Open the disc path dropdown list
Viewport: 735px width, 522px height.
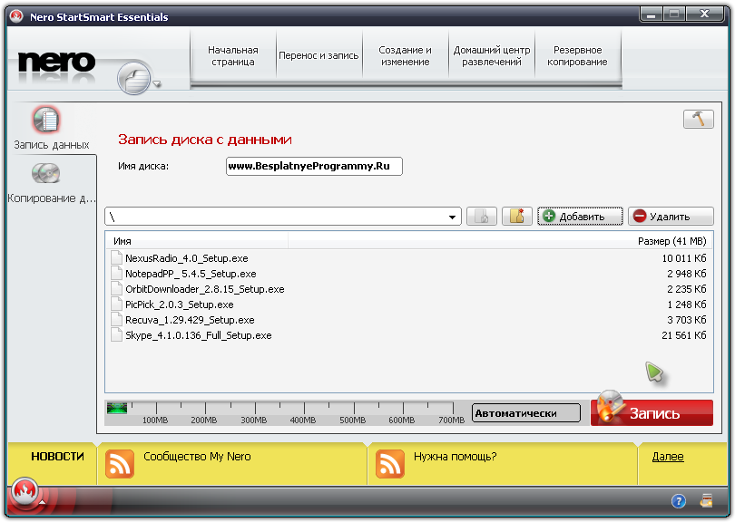(x=452, y=217)
